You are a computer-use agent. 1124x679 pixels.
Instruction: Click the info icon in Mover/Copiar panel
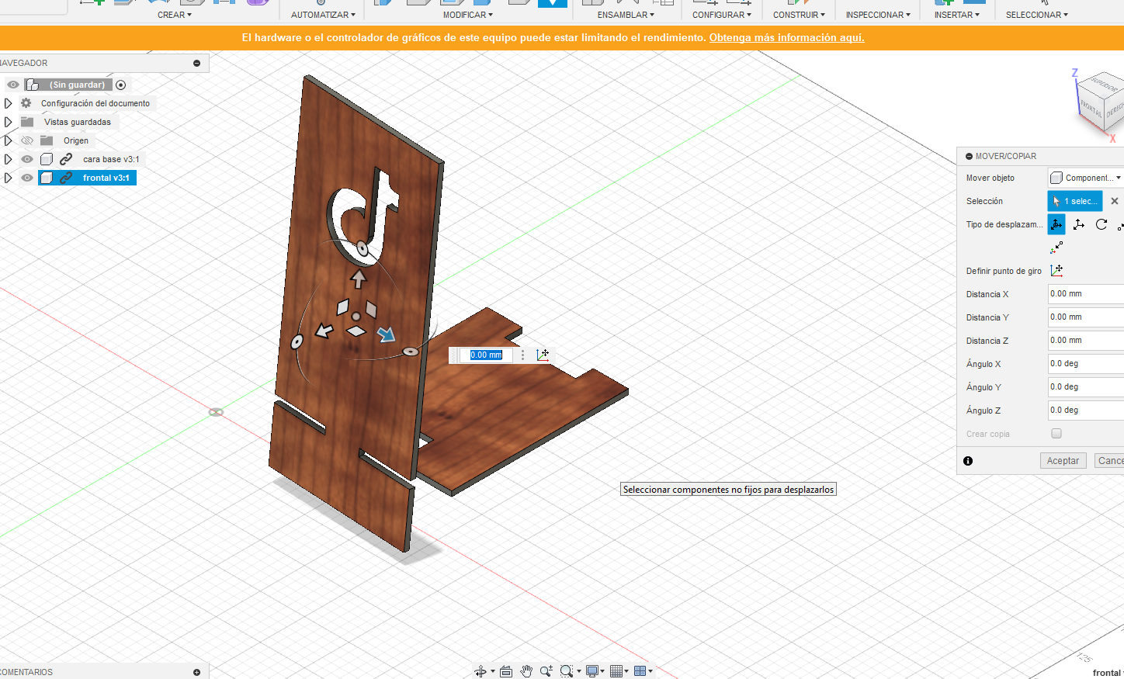968,461
